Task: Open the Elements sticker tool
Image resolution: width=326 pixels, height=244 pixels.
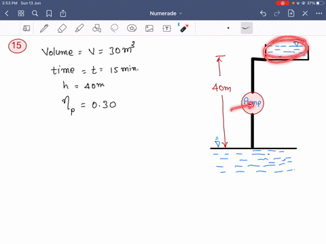Action: tap(132, 28)
